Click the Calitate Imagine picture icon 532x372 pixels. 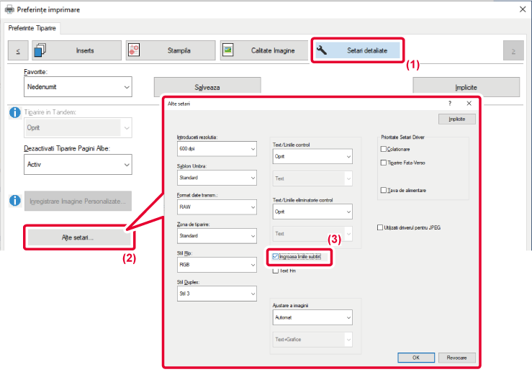coord(227,50)
